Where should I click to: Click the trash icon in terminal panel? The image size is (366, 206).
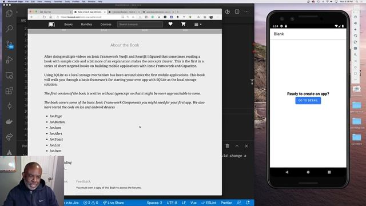(227, 146)
